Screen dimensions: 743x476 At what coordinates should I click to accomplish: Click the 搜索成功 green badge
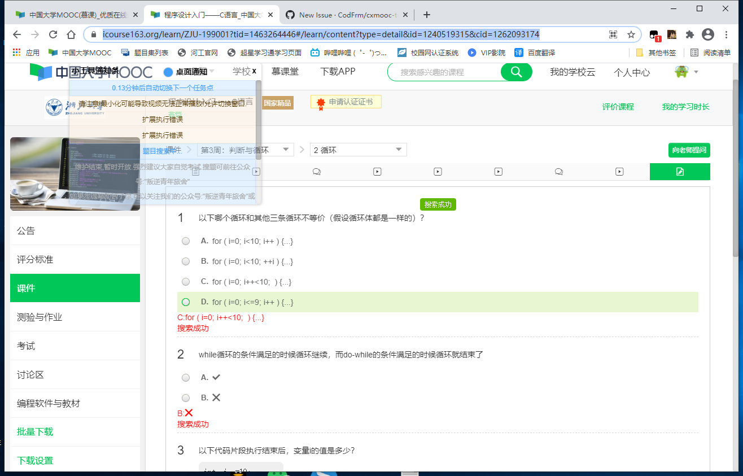(438, 204)
